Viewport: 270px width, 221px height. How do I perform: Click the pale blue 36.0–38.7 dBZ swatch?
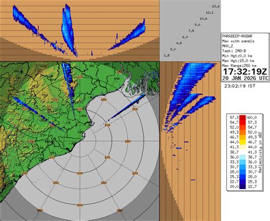pyautogui.click(x=243, y=157)
